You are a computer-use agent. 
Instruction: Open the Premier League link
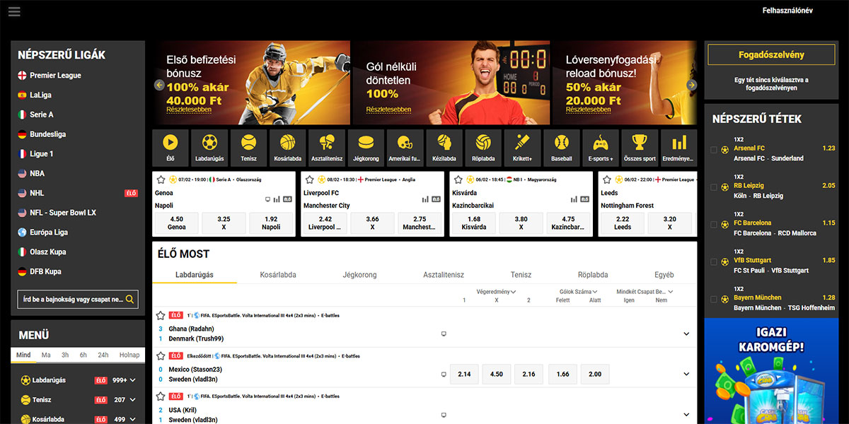pos(55,76)
